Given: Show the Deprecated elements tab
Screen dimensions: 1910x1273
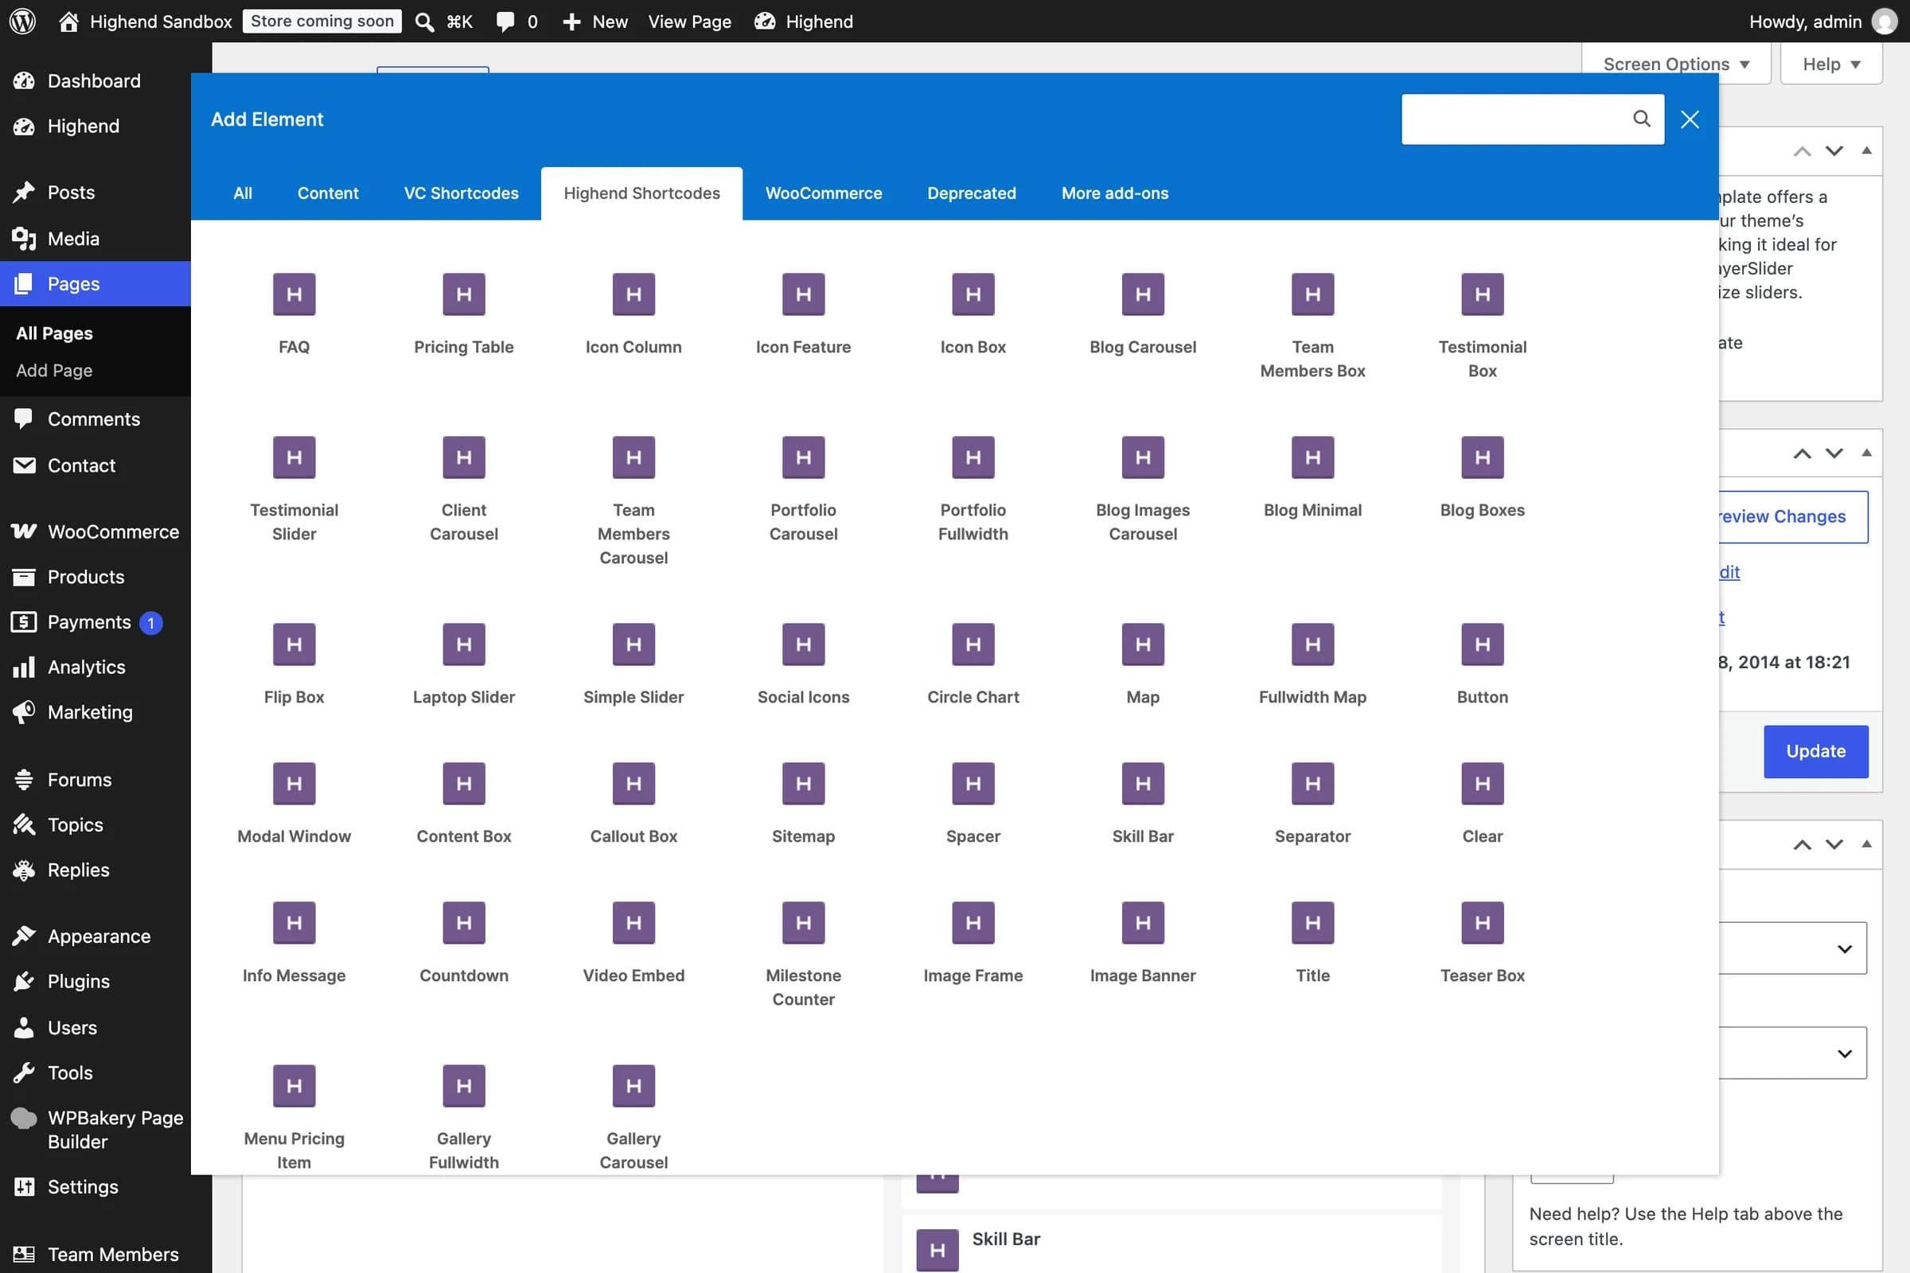Looking at the screenshot, I should pyautogui.click(x=971, y=193).
